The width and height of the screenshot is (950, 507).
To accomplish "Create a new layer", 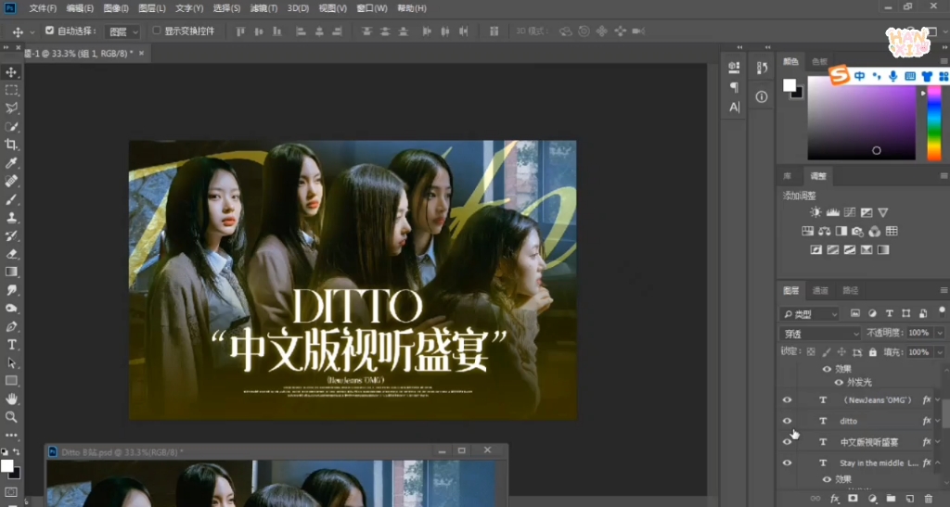I will (909, 499).
